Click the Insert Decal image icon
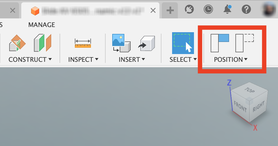This screenshot has width=278, height=146. tap(121, 43)
